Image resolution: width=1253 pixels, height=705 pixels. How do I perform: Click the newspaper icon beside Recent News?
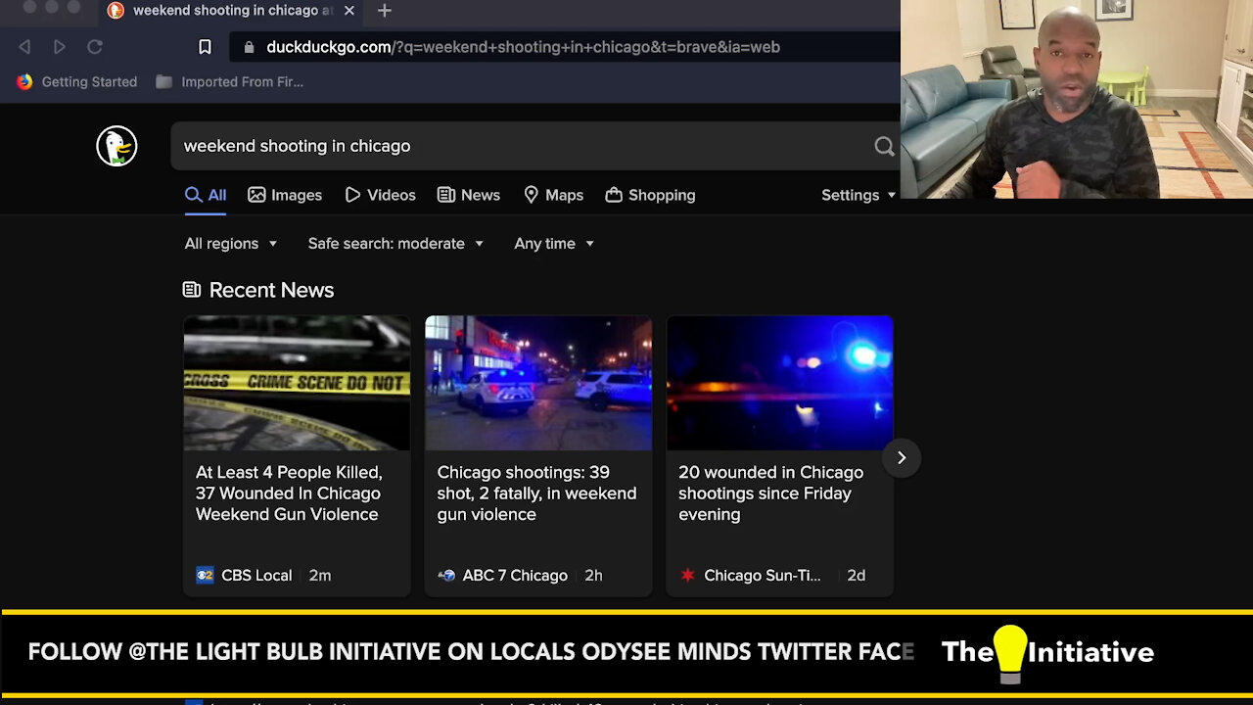click(192, 290)
